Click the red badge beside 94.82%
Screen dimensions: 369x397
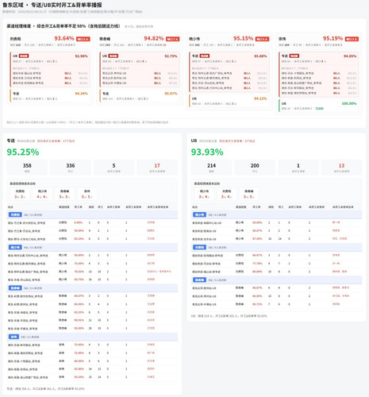(x=173, y=39)
